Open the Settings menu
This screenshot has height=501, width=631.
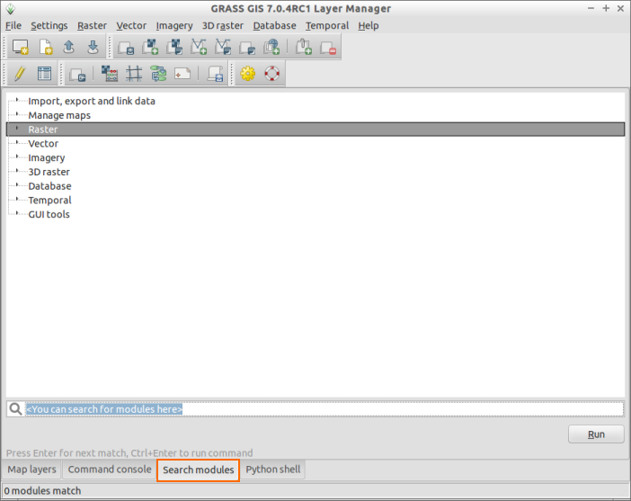49,26
